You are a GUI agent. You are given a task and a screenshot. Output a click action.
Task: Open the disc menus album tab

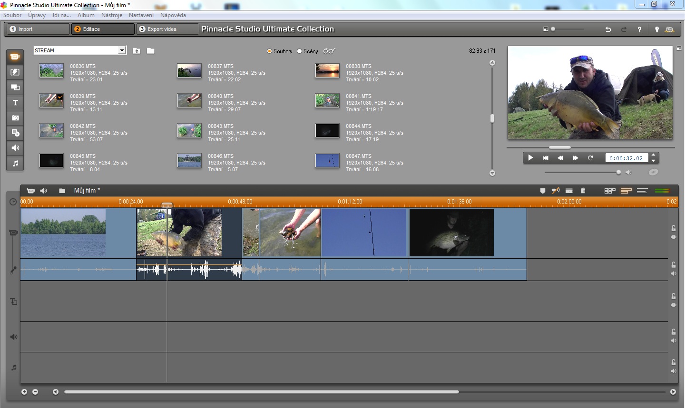[x=15, y=133]
